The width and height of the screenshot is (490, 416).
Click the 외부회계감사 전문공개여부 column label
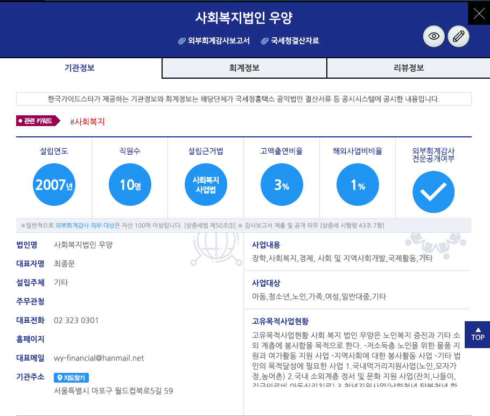pos(433,155)
